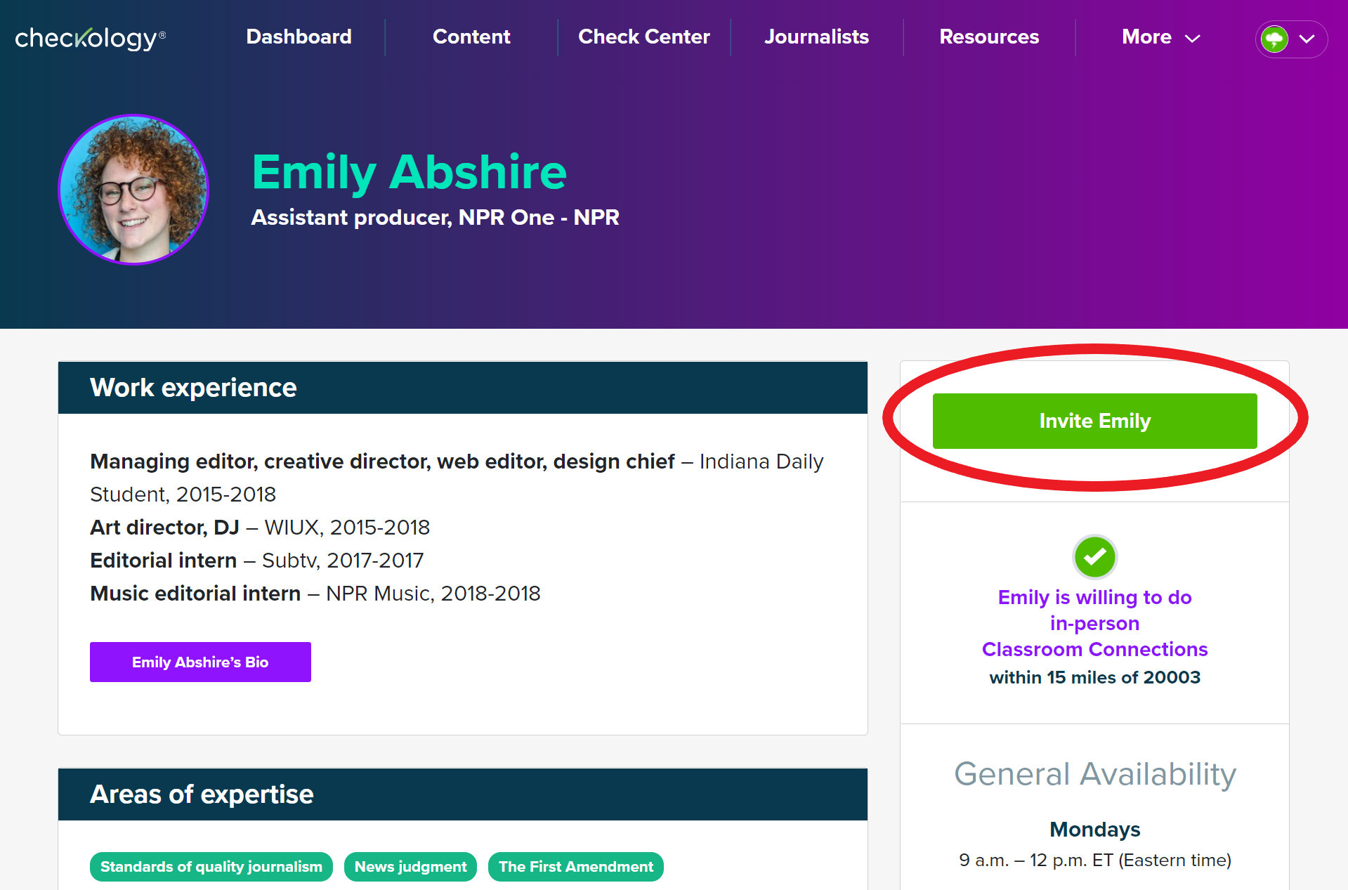
Task: Choose The First Amendment tag
Action: pos(575,867)
